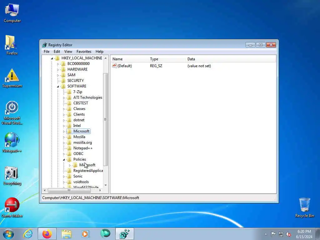Open the File menu
This screenshot has height=240, width=320.
coord(47,52)
